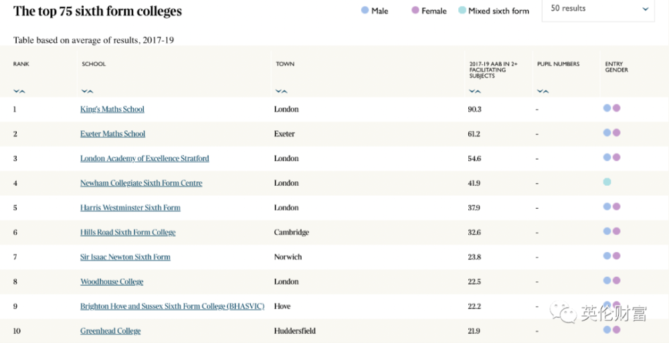669x343 pixels.
Task: Click the 21.9 score value
Action: click(474, 331)
